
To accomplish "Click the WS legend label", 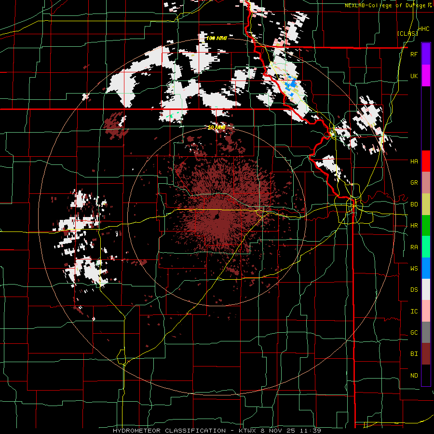I will tap(414, 269).
